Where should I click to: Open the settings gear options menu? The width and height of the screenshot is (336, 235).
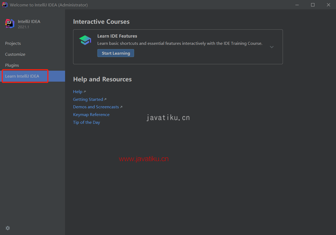8,228
